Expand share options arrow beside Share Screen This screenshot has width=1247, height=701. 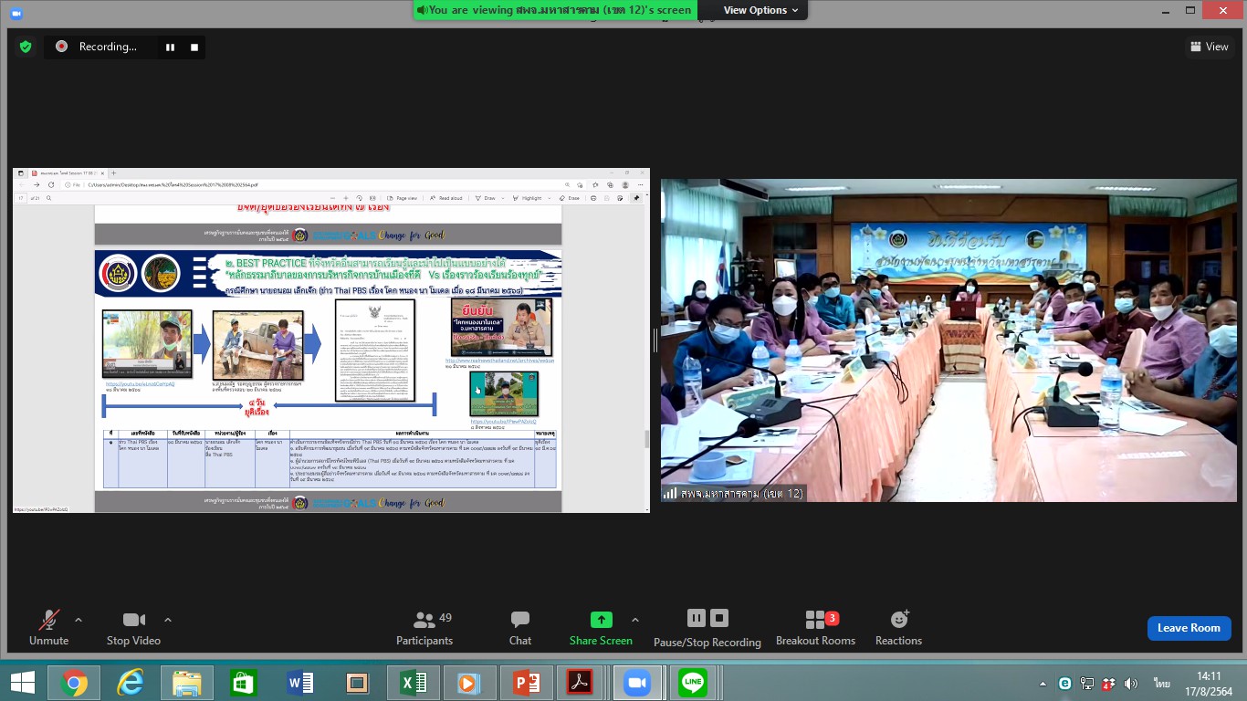635,620
